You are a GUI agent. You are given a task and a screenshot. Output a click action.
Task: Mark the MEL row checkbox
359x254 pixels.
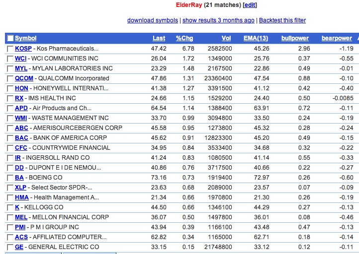[x=10, y=217]
